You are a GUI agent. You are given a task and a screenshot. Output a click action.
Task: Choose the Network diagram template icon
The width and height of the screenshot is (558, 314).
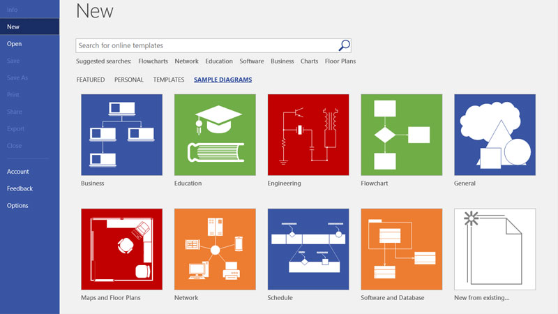pos(215,249)
